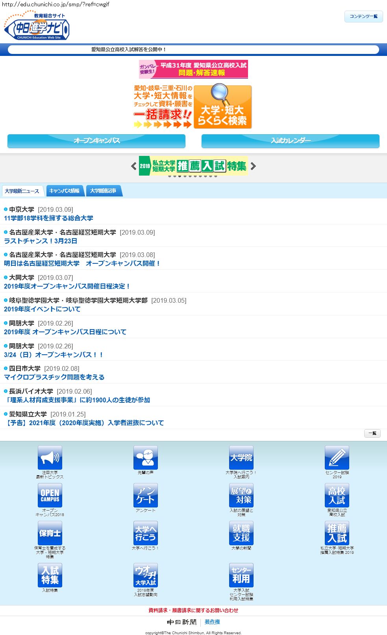Show the previous carousel banner with the left arrow

pos(134,166)
